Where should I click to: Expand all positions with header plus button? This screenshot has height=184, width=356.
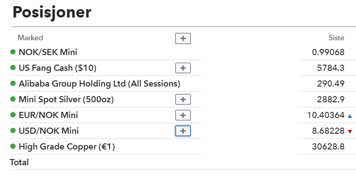pos(183,38)
